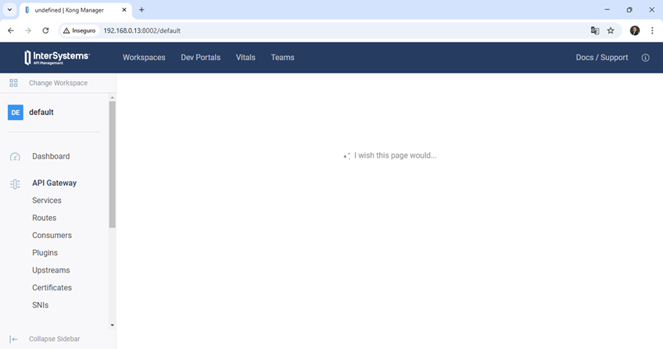Click the Inseguro security warning chip
This screenshot has width=663, height=349.
80,30
